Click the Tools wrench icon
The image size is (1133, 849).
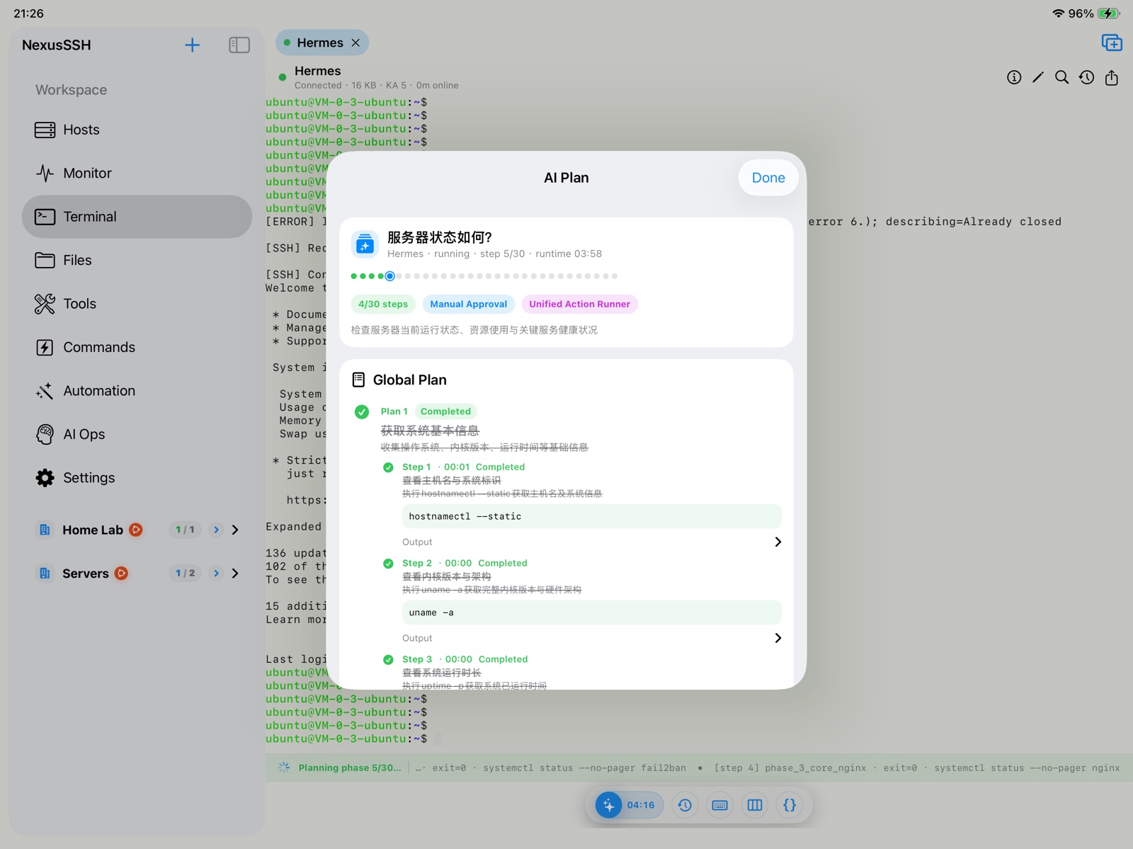pyautogui.click(x=45, y=304)
